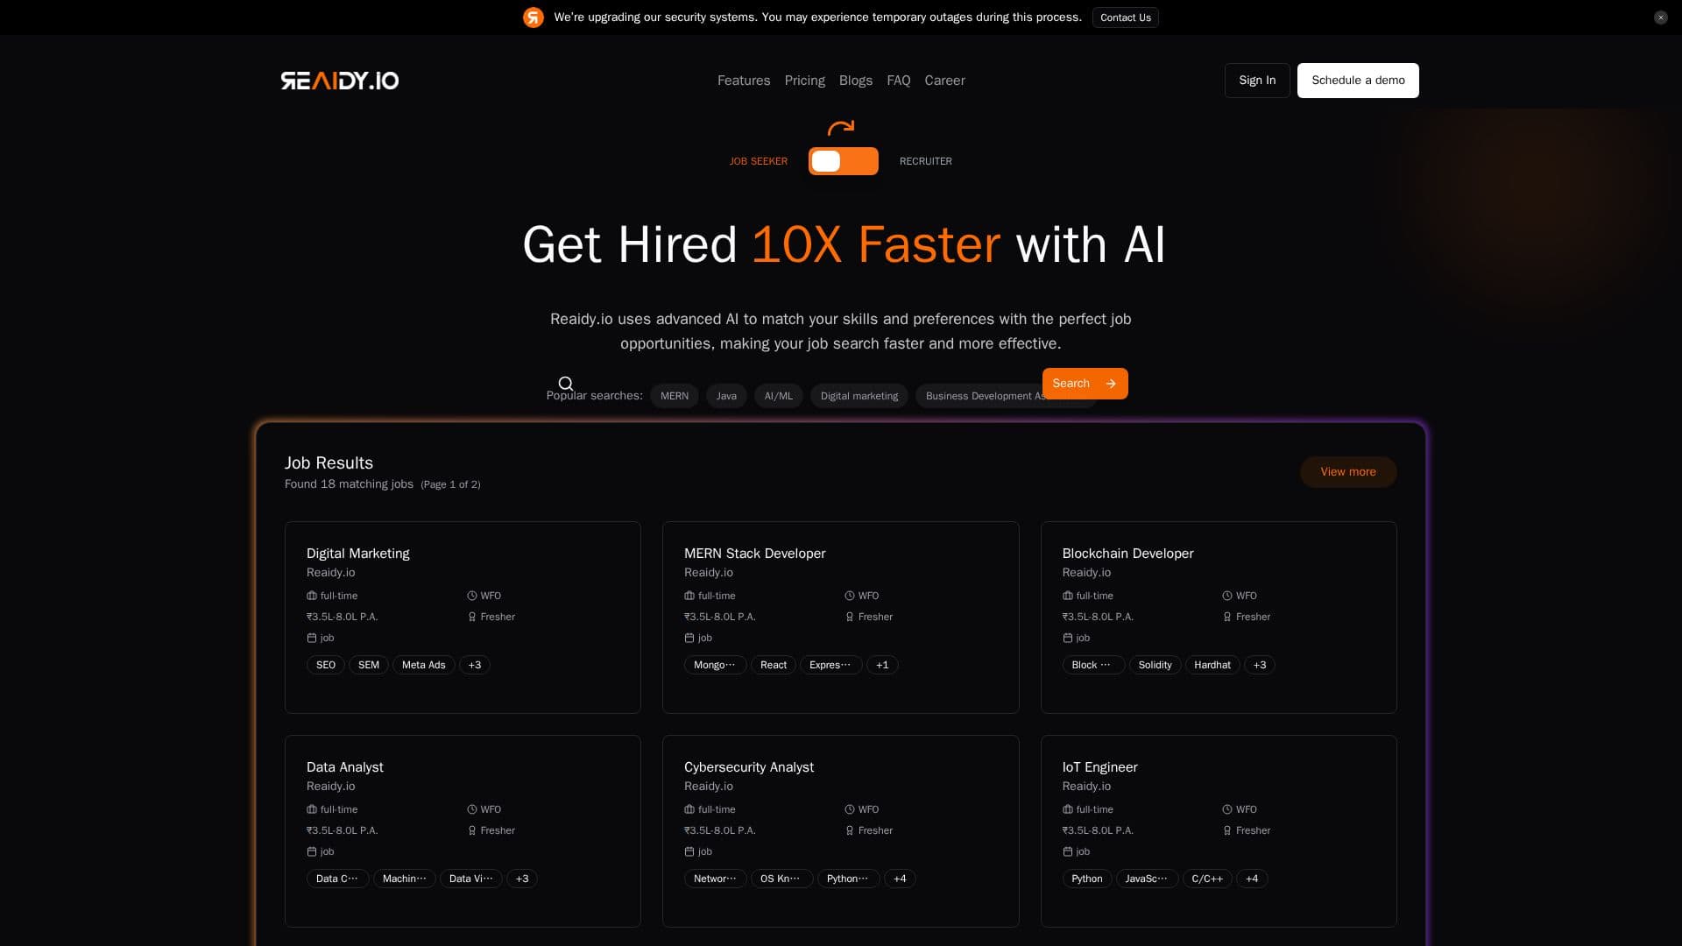Click WFO clock icon in MERN Stack card
Screen dimensions: 1682x946
(x=850, y=596)
